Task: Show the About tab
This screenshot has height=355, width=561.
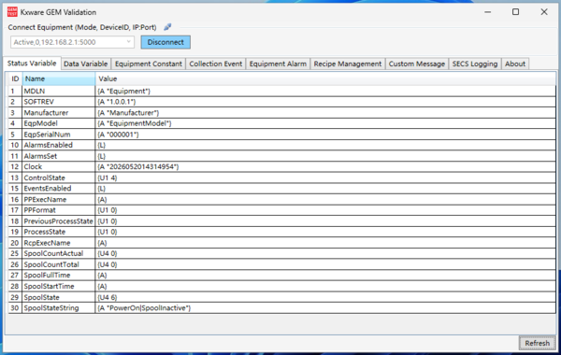Action: 515,64
